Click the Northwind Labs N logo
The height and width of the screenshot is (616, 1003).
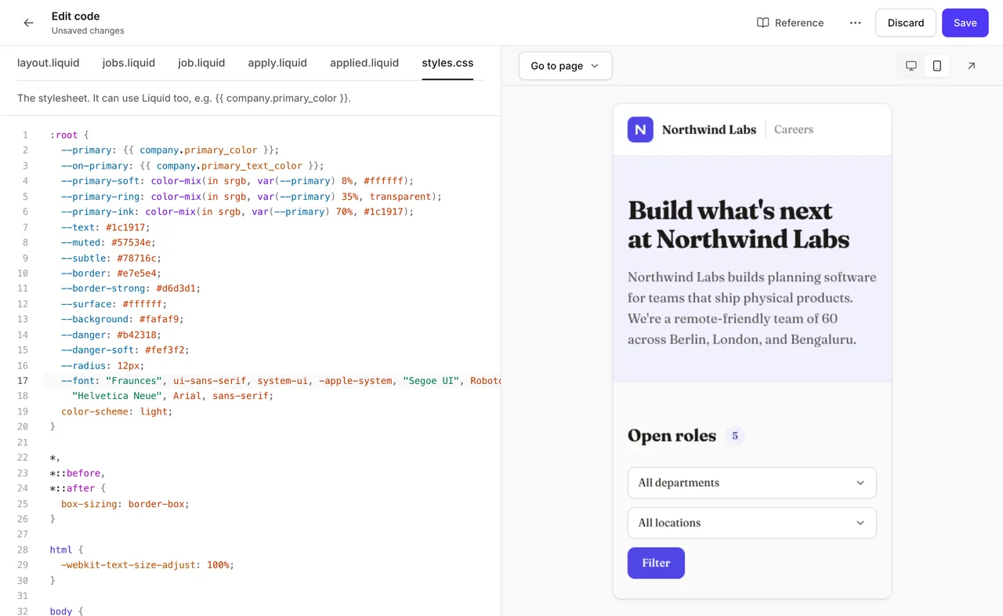pos(640,129)
